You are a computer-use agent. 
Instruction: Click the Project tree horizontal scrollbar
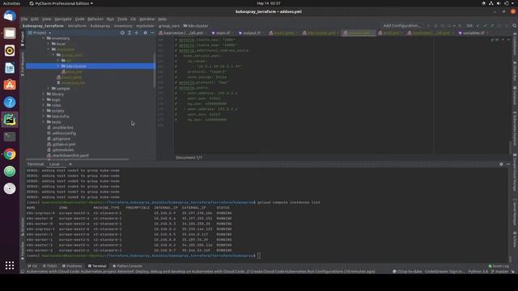tap(78, 159)
